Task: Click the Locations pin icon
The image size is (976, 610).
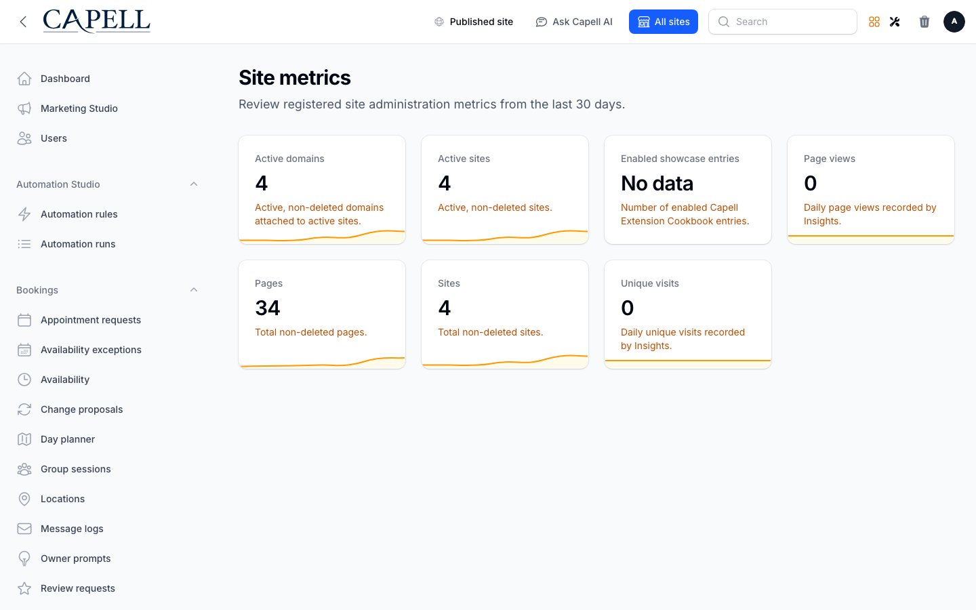Action: point(24,499)
